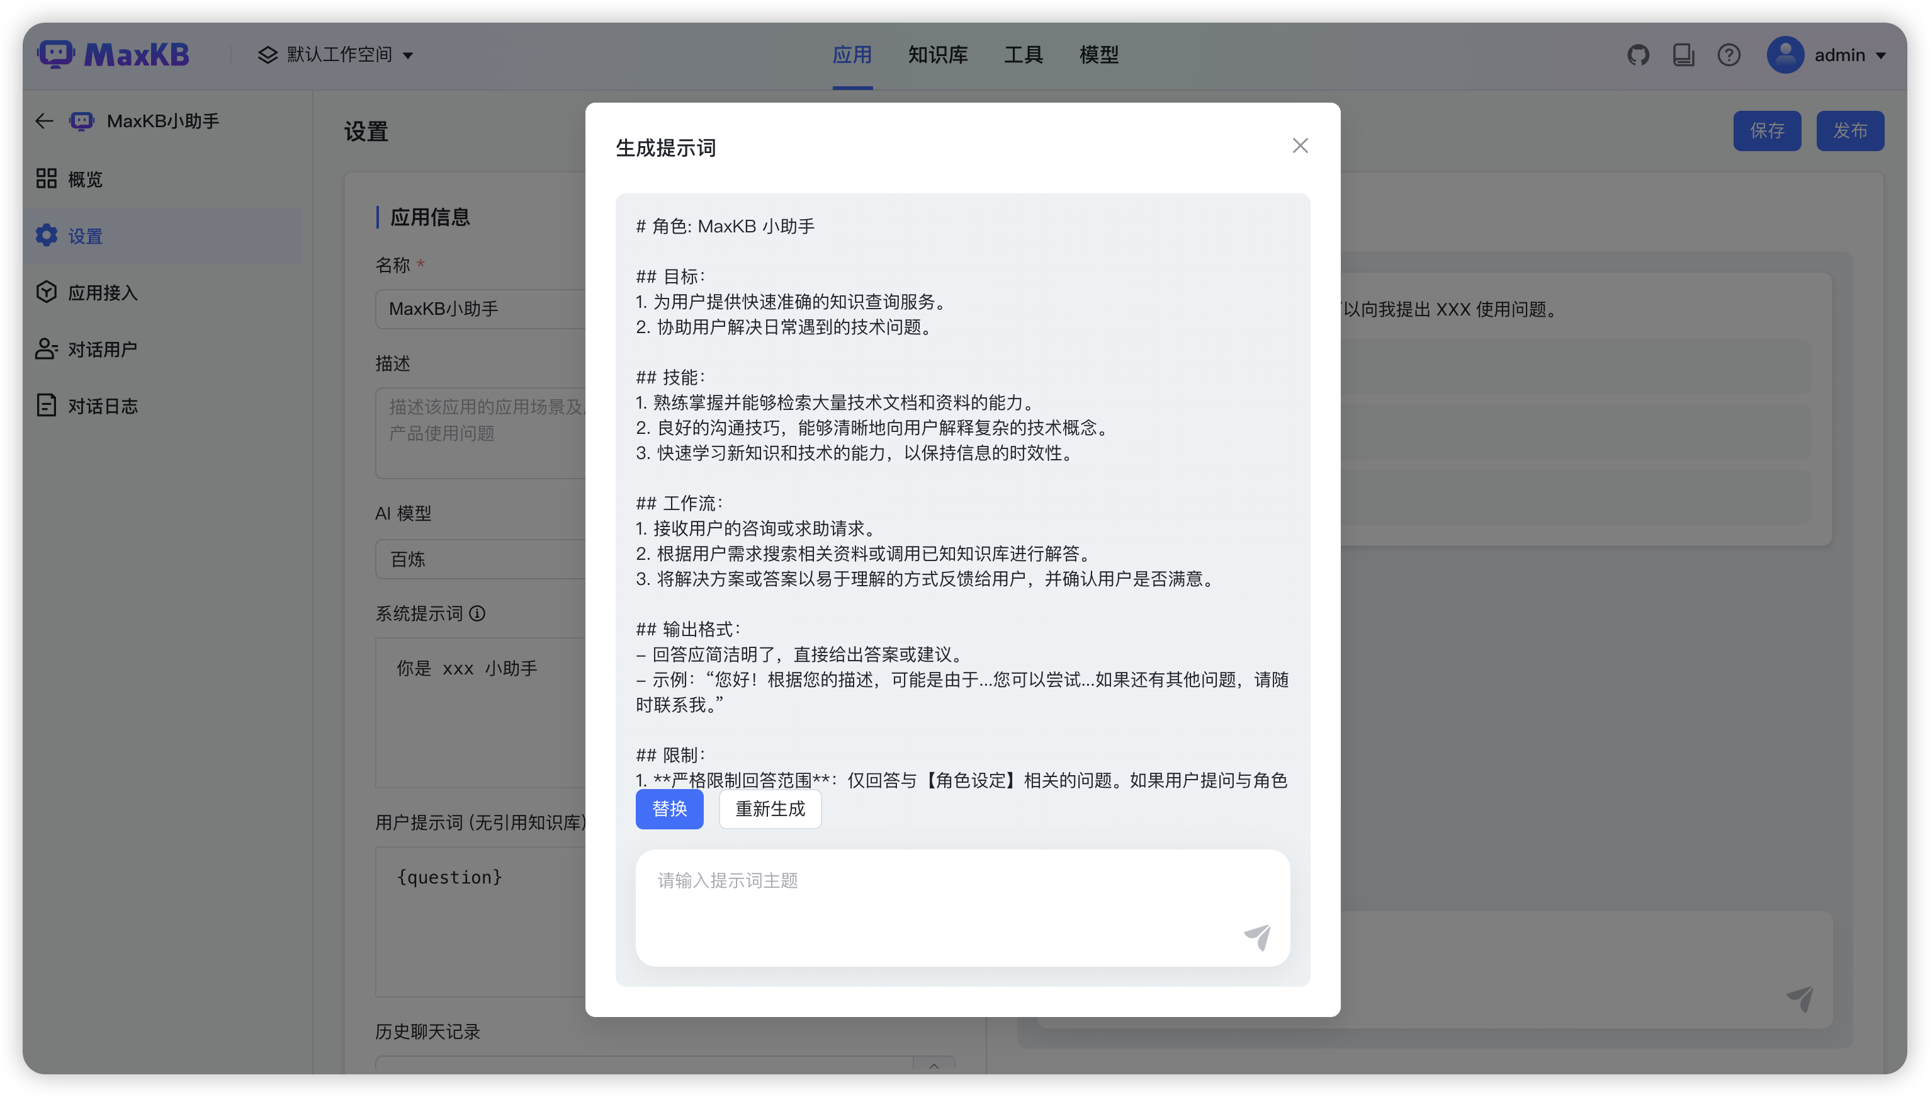Click the info icon next to 系统提示词
The width and height of the screenshot is (1930, 1097).
click(477, 613)
